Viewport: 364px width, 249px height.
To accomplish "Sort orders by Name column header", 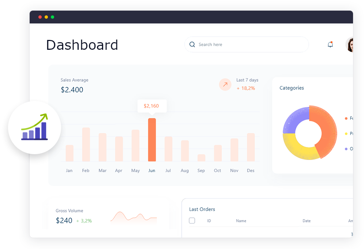I will click(241, 221).
